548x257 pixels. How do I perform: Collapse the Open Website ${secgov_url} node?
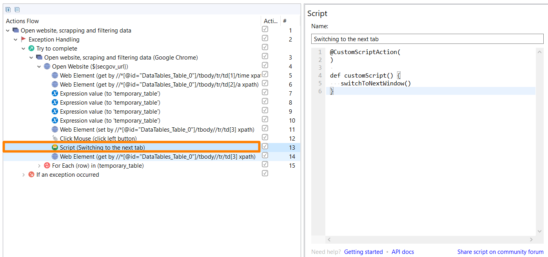(x=39, y=66)
